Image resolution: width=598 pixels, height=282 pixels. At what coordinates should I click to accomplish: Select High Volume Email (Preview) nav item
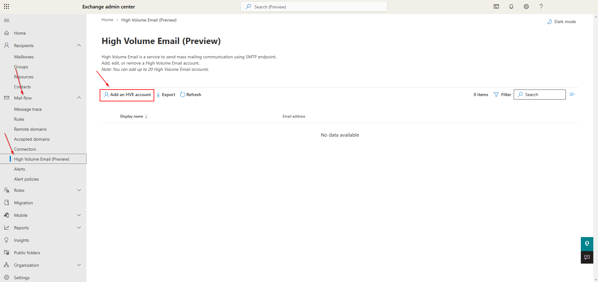click(43, 159)
